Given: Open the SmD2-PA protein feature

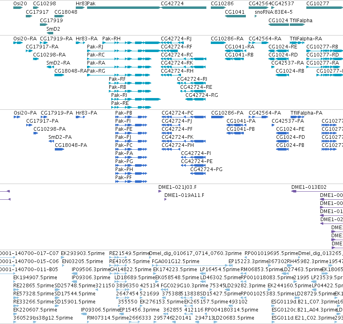Looking at the screenshot, I should point(51,141).
